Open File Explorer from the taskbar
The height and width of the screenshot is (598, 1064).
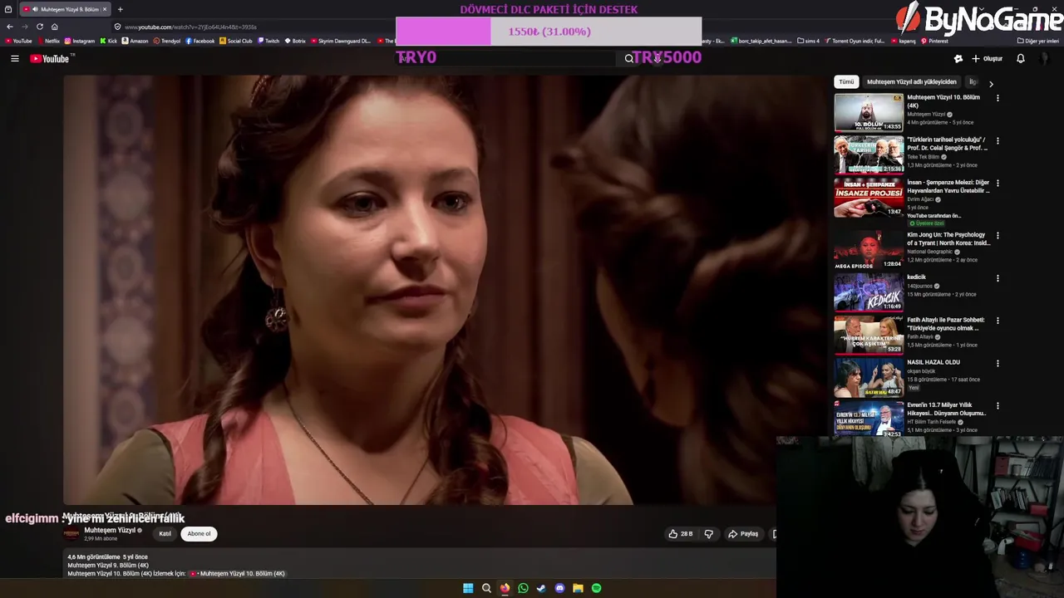(x=578, y=588)
